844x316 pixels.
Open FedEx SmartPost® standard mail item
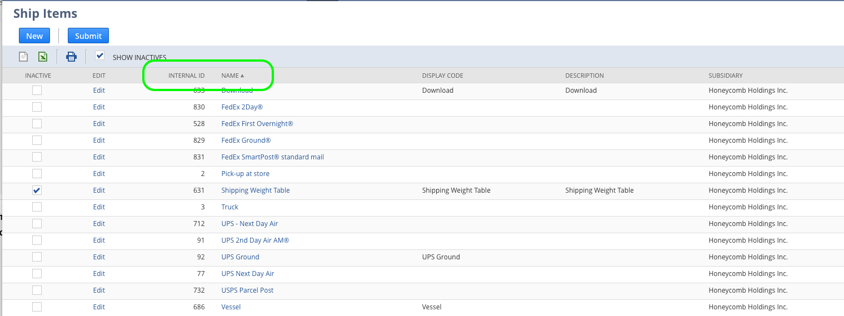272,157
